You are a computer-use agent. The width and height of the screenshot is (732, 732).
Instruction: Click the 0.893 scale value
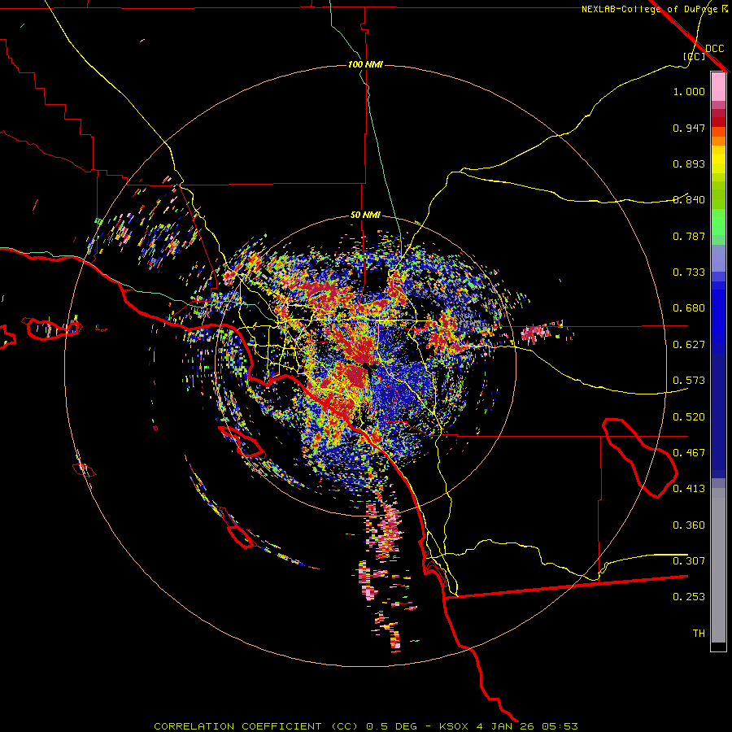(689, 163)
